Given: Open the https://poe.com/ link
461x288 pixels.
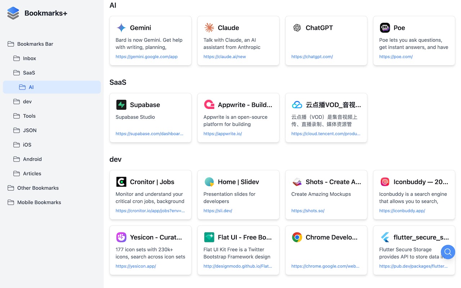Looking at the screenshot, I should (396, 57).
